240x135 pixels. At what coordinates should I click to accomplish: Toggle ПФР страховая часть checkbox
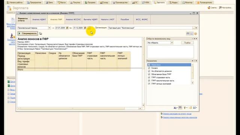coord(149,78)
